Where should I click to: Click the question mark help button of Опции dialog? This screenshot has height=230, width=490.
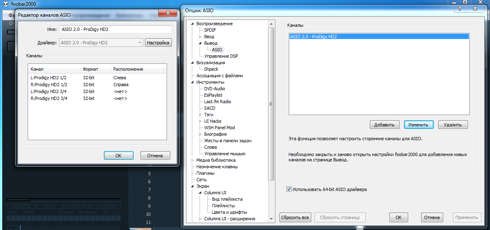(x=459, y=9)
